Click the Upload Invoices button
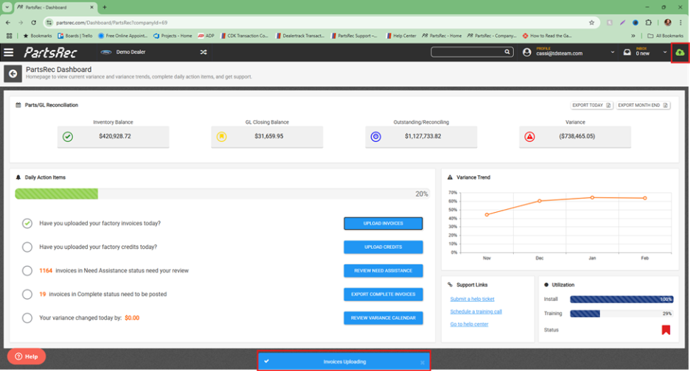690x371 pixels. 383,223
